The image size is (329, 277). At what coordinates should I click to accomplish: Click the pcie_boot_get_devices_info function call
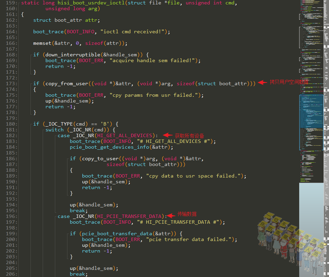(x=109, y=147)
